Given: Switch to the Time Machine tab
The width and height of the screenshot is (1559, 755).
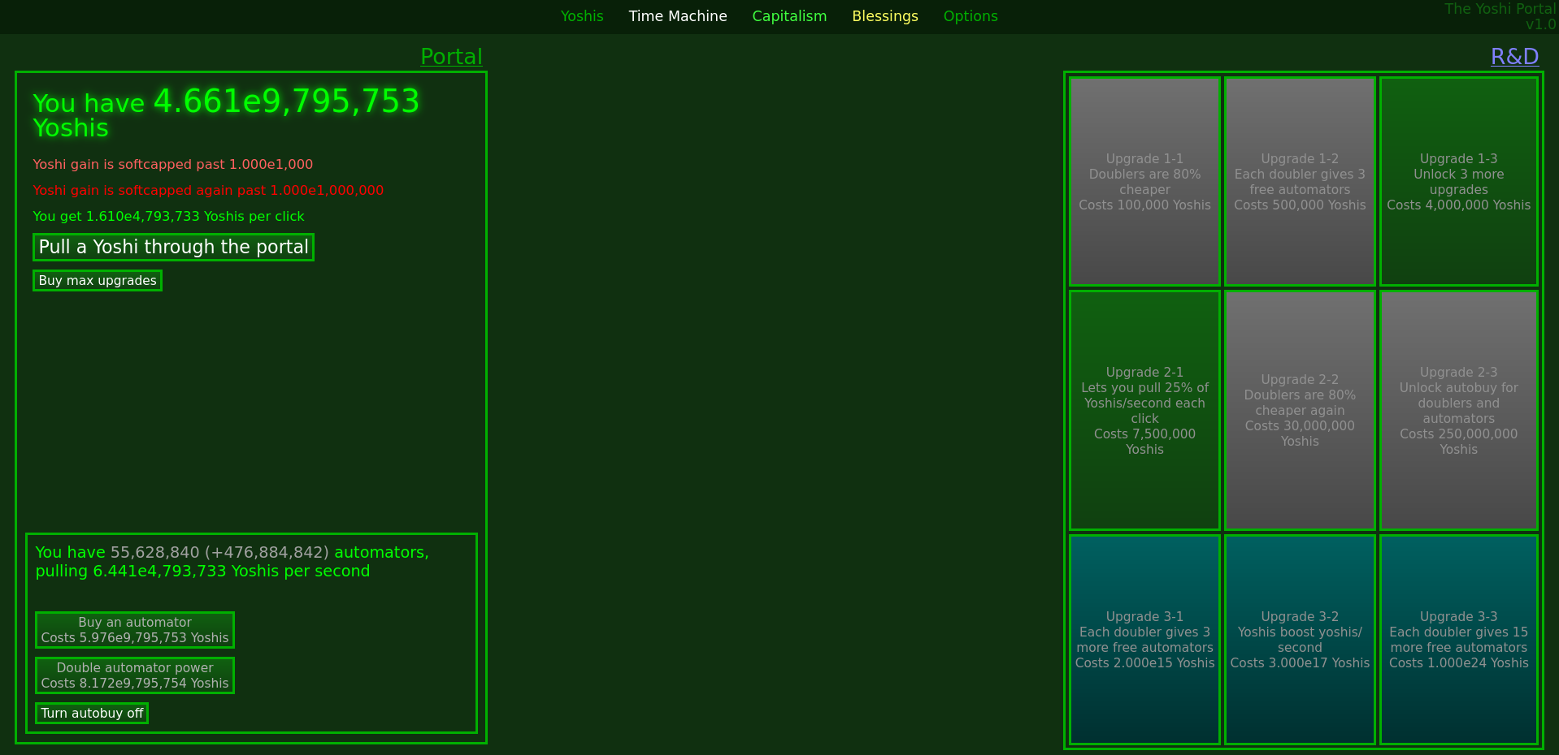Looking at the screenshot, I should [678, 16].
